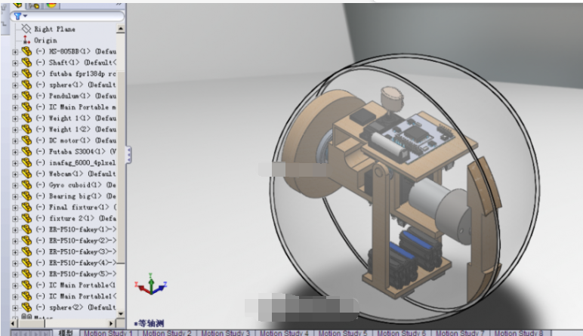This screenshot has height=336, width=583.
Task: Click the Final fixture<1> component icon
Action: [26, 208]
